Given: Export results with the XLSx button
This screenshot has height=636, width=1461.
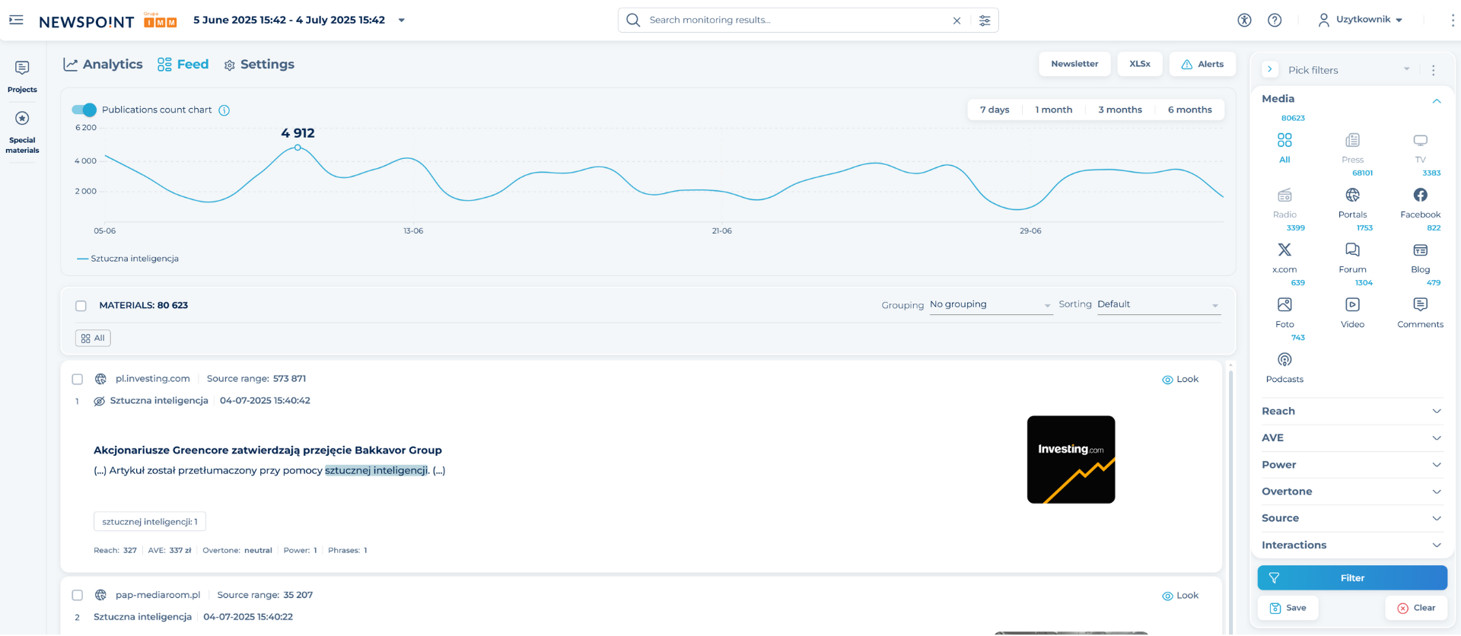Looking at the screenshot, I should click(x=1139, y=64).
